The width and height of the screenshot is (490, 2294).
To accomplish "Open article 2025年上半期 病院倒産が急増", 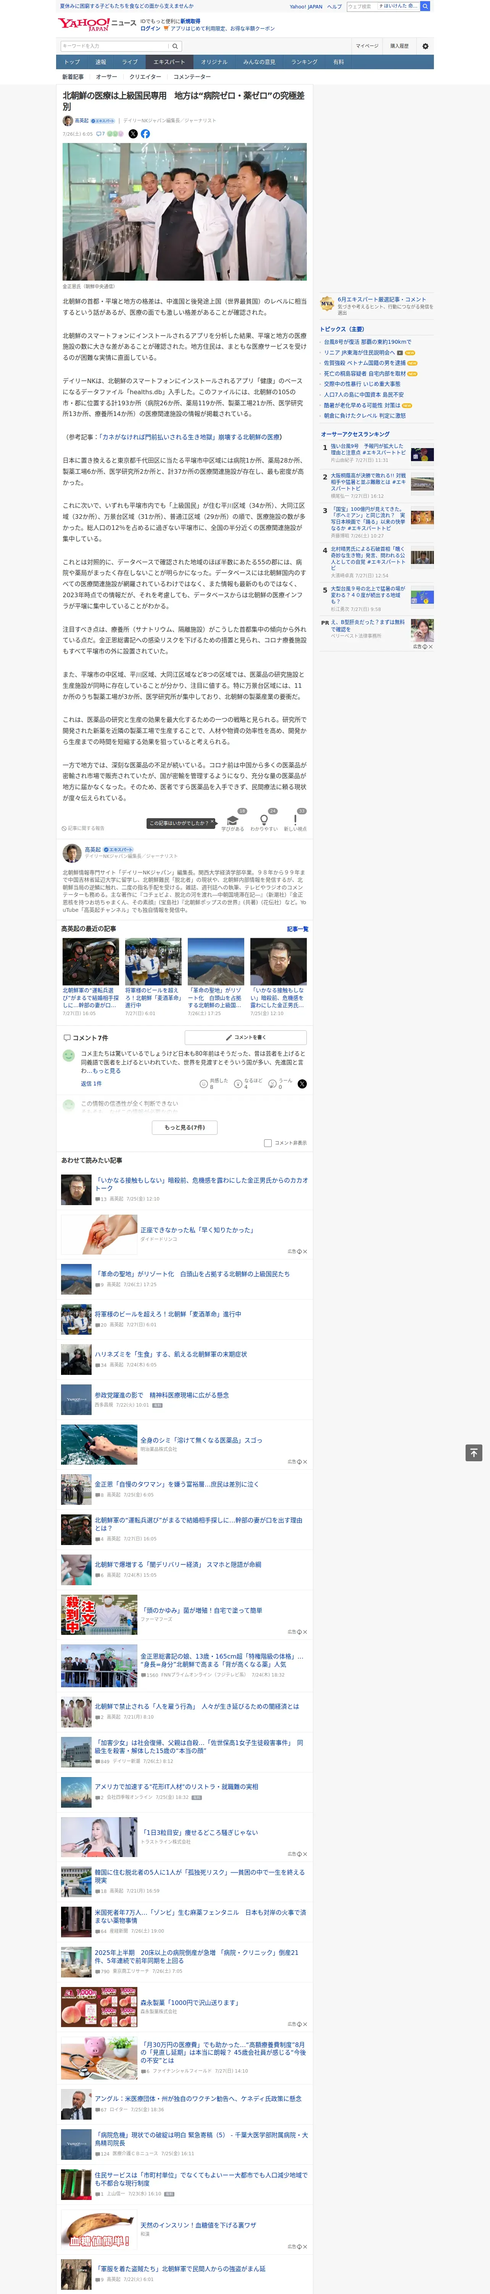I will coord(197,1956).
